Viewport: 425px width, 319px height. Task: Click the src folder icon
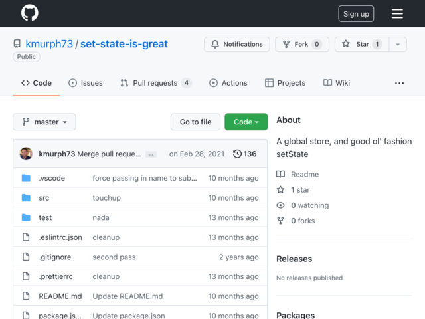pyautogui.click(x=26, y=198)
